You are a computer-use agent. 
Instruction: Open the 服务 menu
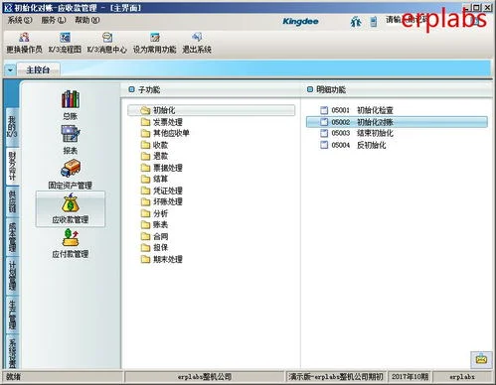54,20
